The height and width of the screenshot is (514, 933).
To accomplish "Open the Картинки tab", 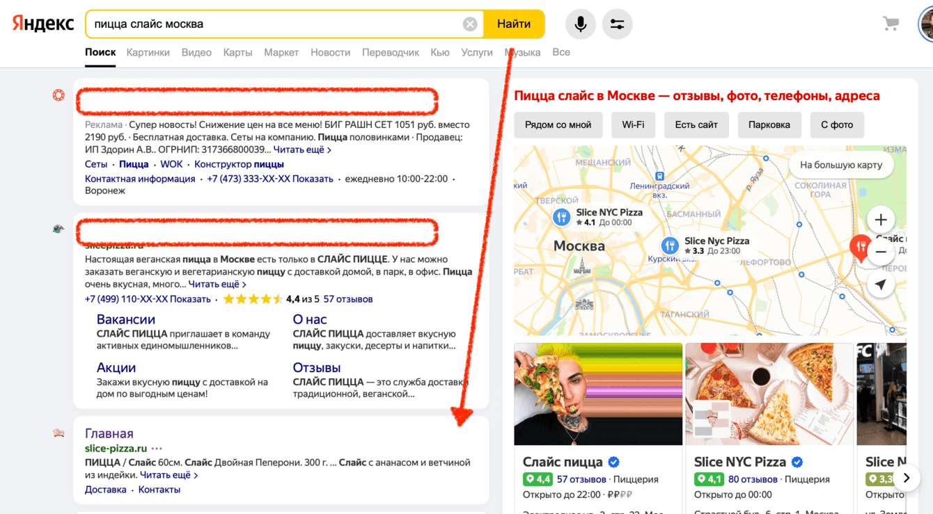I will point(148,52).
